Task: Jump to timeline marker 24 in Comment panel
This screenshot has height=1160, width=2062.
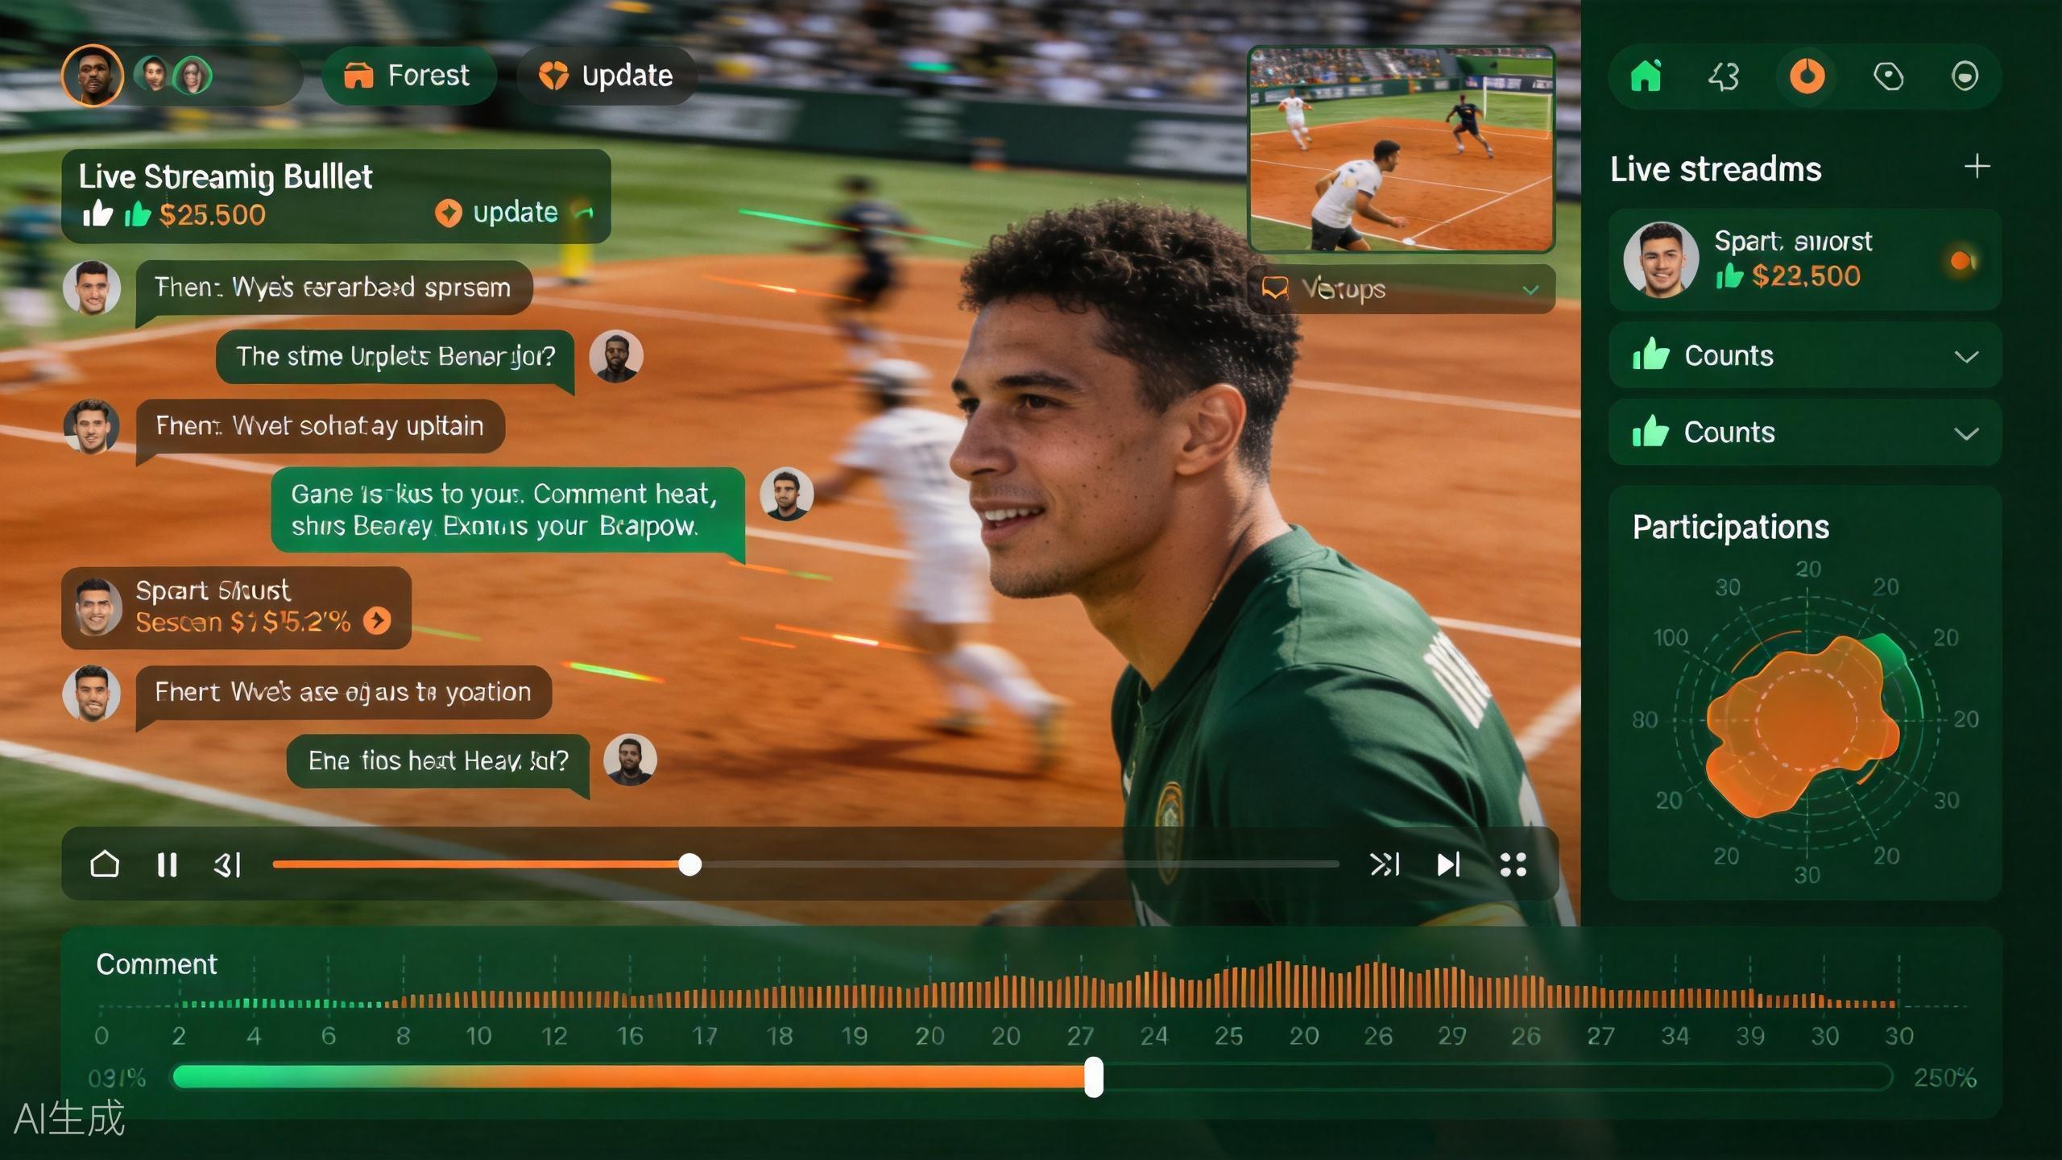Action: coord(1154,1036)
